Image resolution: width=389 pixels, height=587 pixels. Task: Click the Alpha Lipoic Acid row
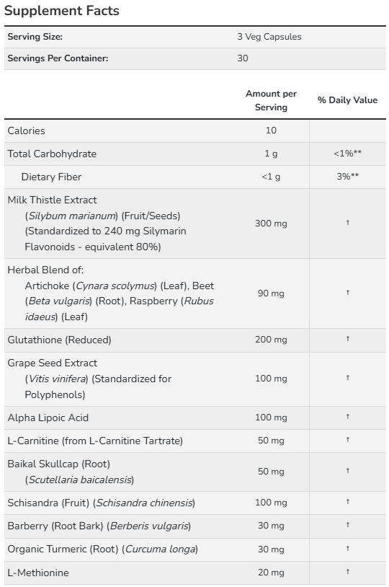coord(195,418)
